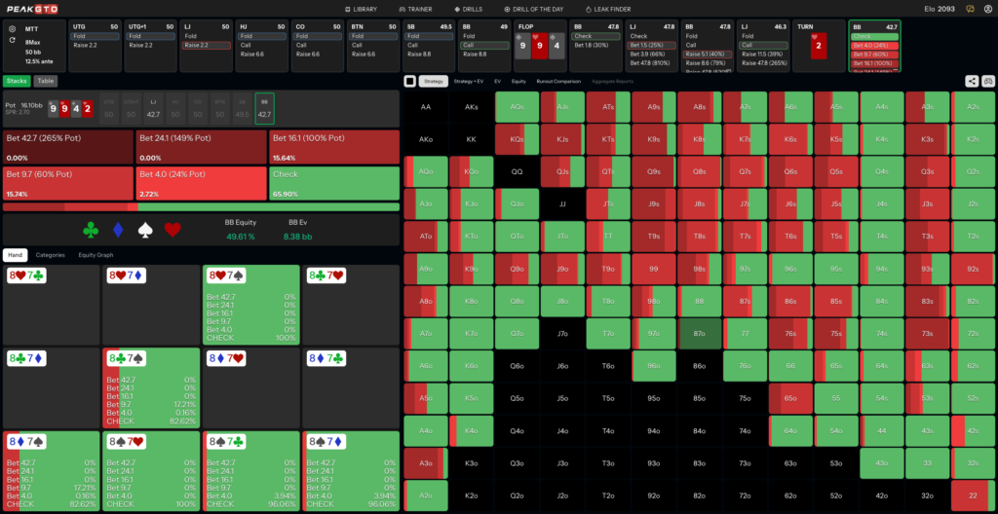
Task: Select the AQs cell in the range grid
Action: pos(517,107)
